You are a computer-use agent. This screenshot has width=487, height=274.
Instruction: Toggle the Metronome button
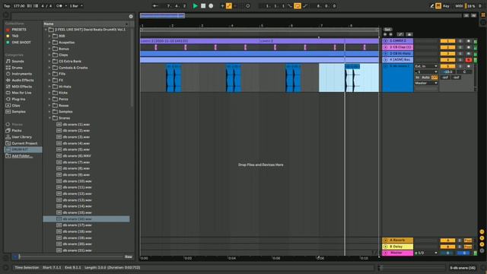59,6
